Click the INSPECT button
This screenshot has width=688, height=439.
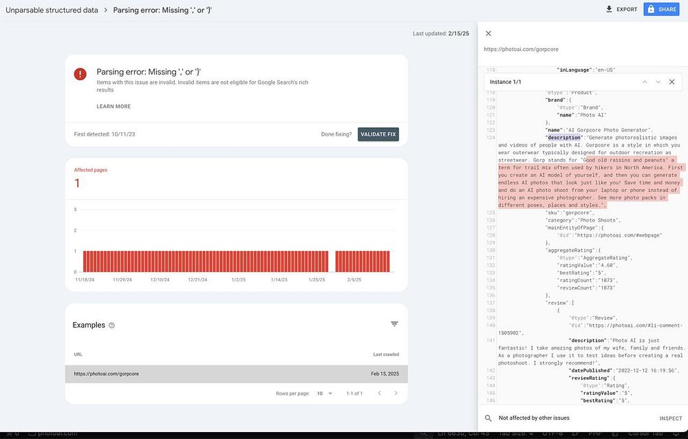click(670, 418)
